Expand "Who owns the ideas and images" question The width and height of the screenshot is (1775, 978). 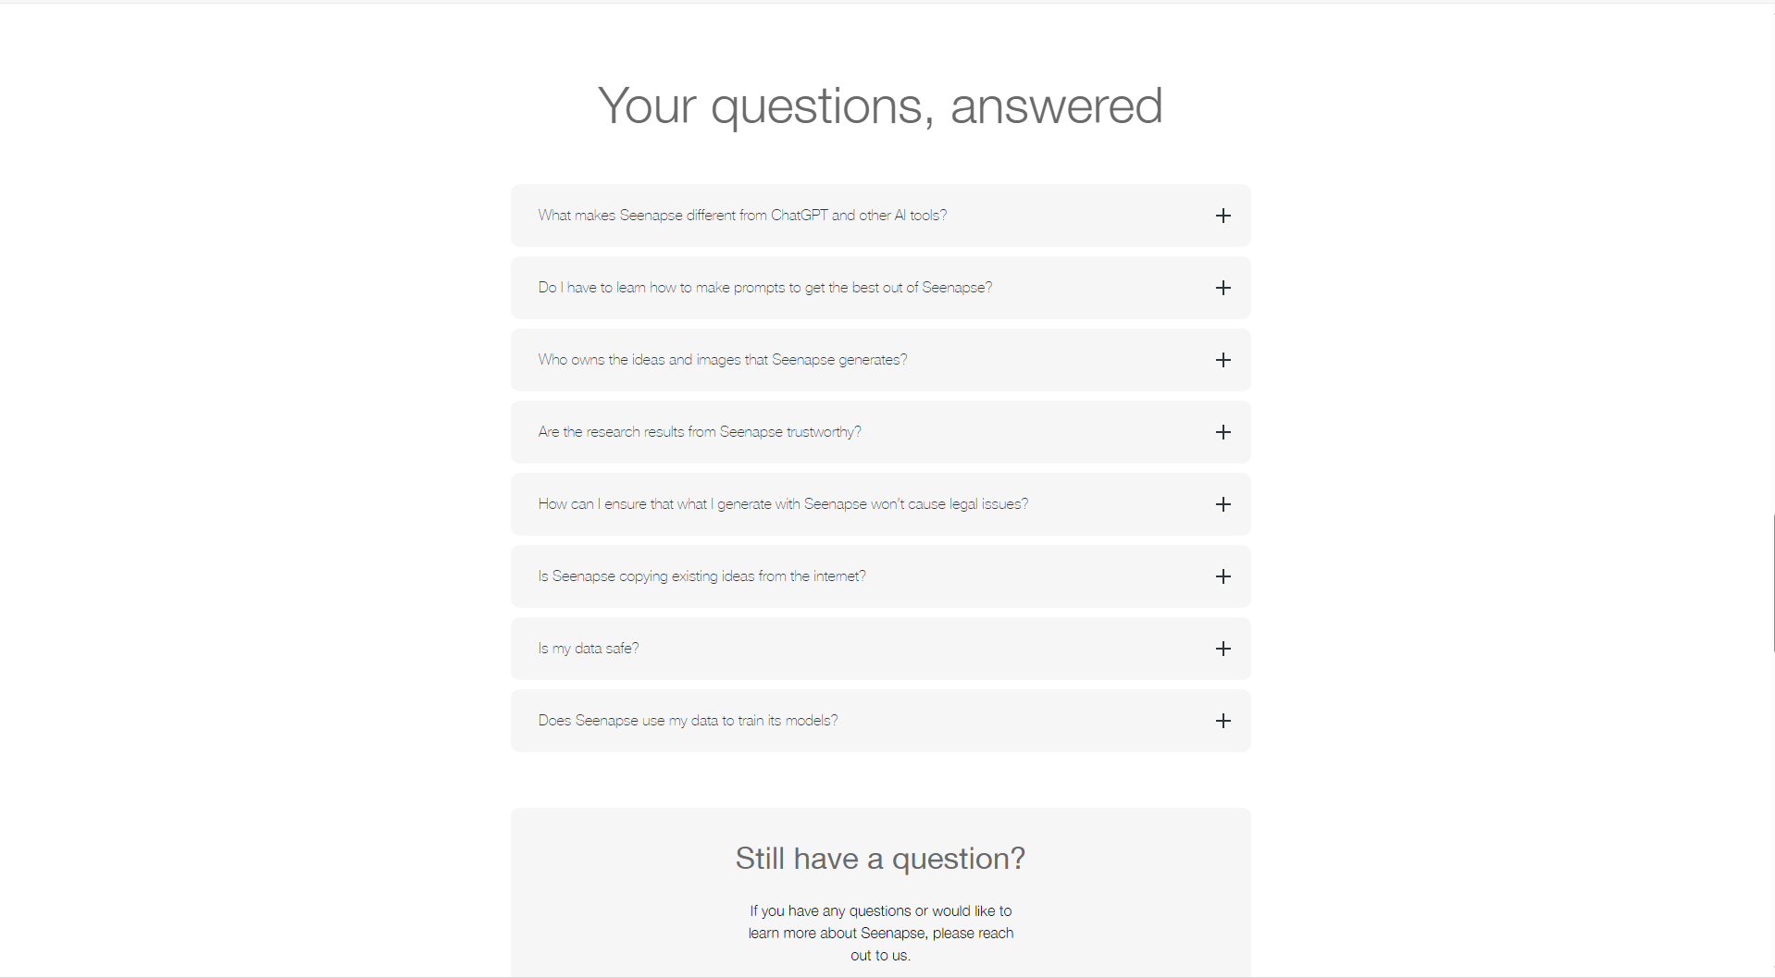click(x=722, y=360)
